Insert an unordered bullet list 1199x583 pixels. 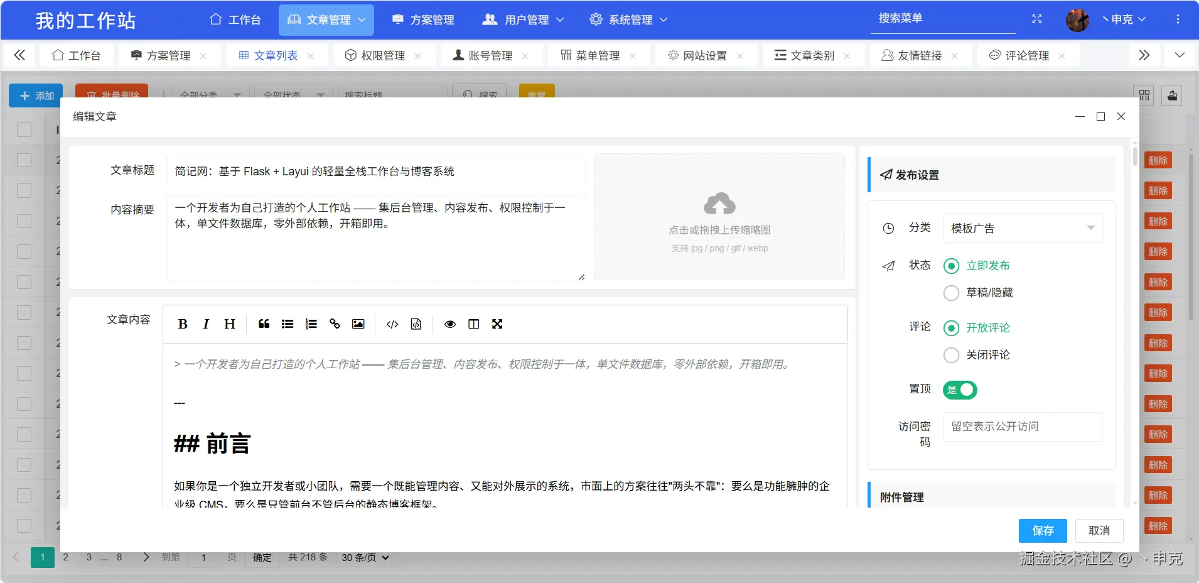point(288,324)
